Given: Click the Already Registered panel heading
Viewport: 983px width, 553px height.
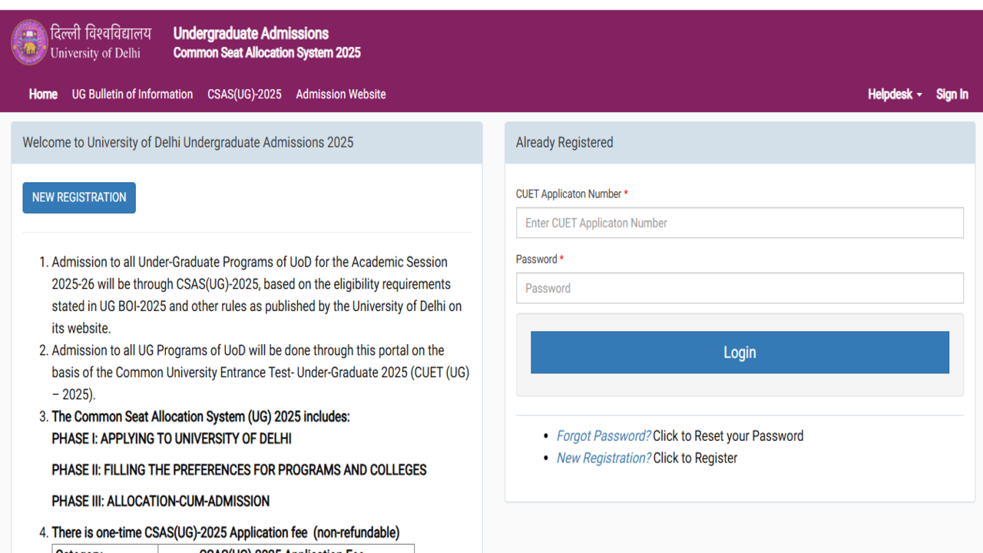Looking at the screenshot, I should coord(564,142).
